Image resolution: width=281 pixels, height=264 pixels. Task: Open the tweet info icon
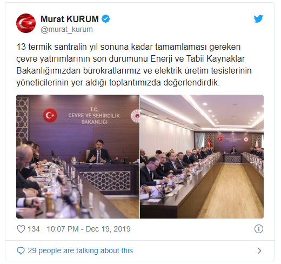pos(259,229)
